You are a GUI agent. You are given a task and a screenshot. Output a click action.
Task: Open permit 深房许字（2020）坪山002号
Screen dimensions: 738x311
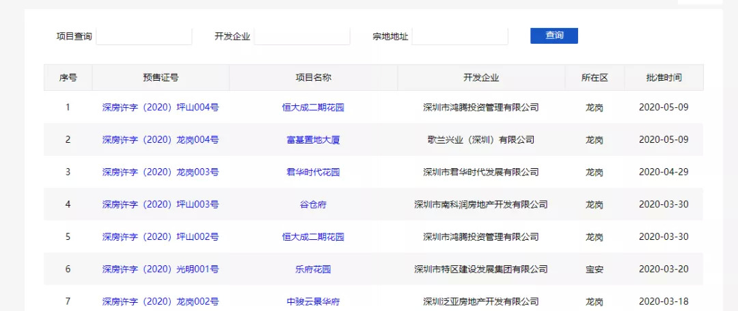point(161,237)
